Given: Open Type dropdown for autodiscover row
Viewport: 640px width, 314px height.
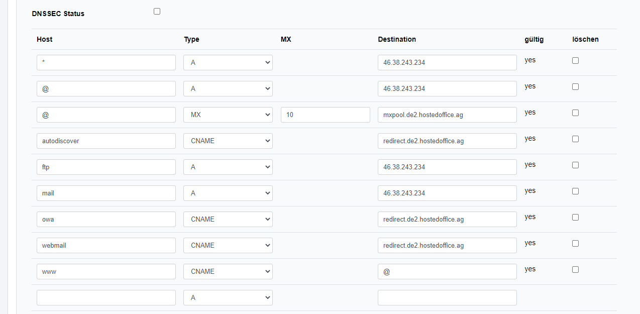Looking at the screenshot, I should [x=228, y=141].
